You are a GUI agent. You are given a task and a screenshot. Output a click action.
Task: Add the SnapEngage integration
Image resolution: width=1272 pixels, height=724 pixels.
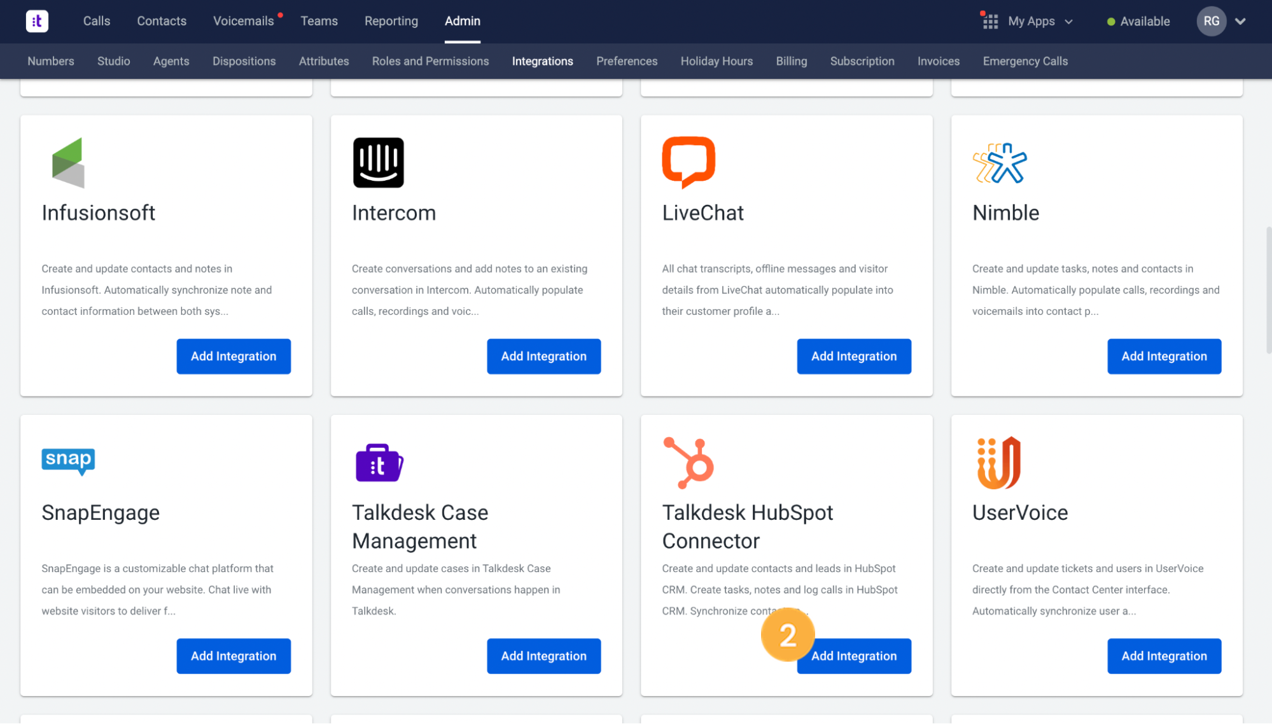point(234,656)
